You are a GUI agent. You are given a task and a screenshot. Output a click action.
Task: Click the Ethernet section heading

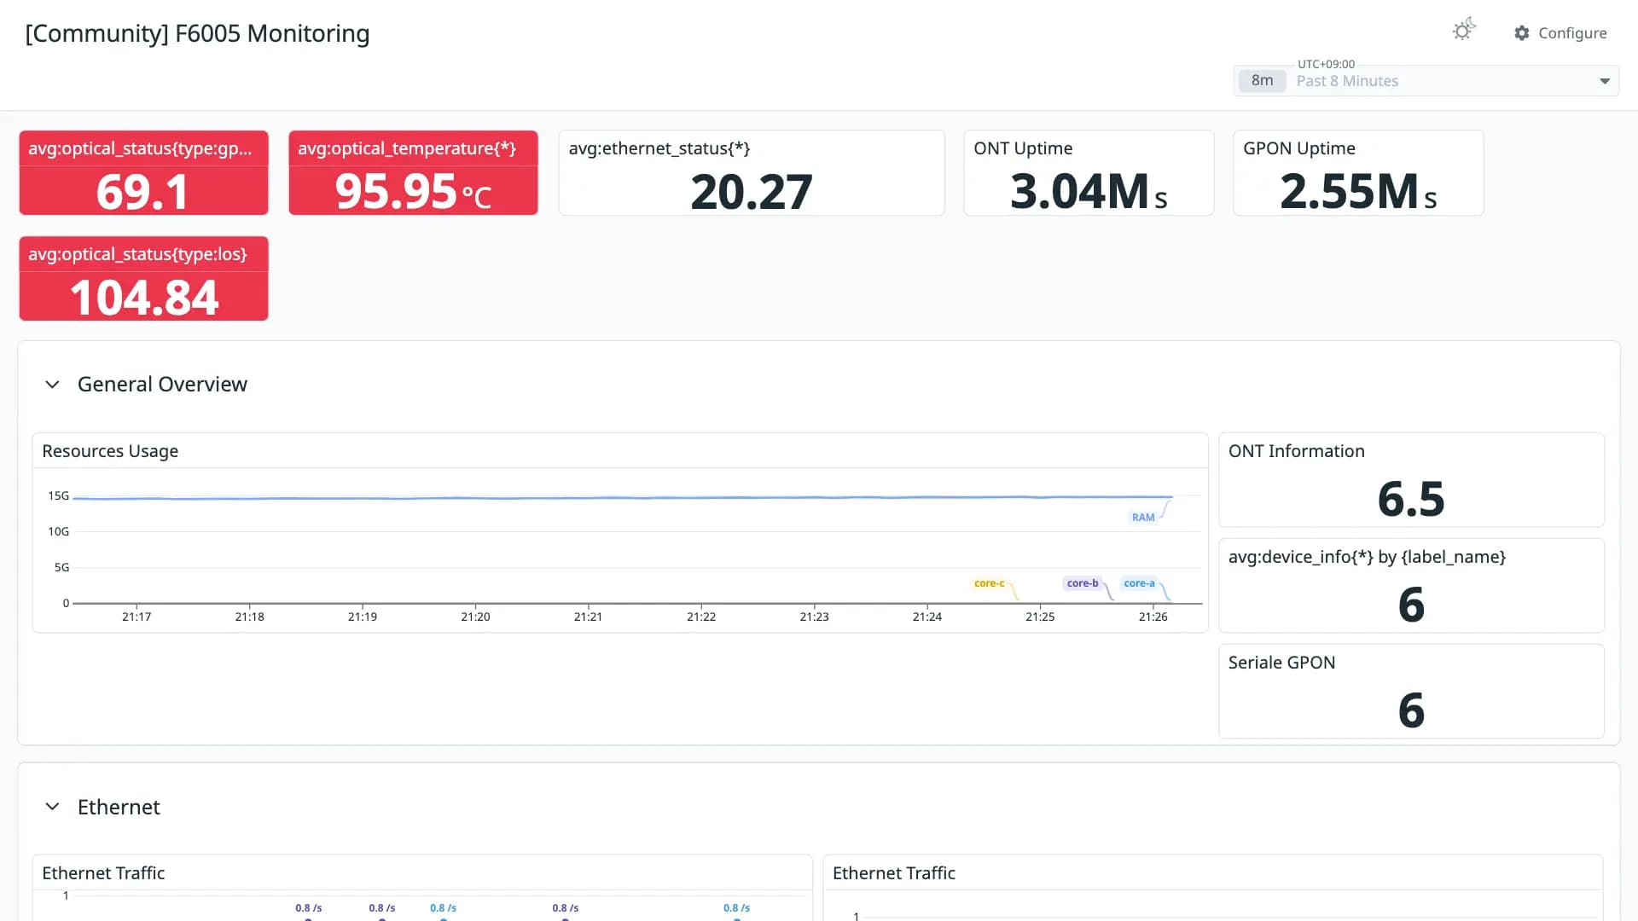pos(119,807)
